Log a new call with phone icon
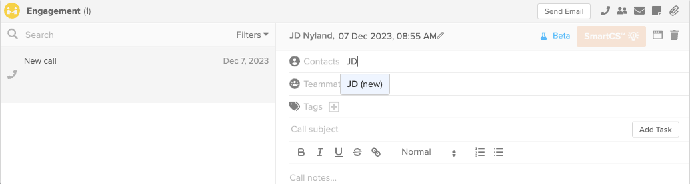 click(605, 11)
